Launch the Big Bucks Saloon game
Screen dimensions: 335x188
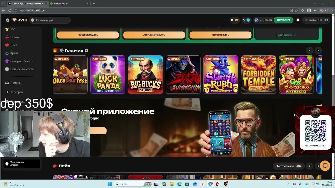point(146,74)
